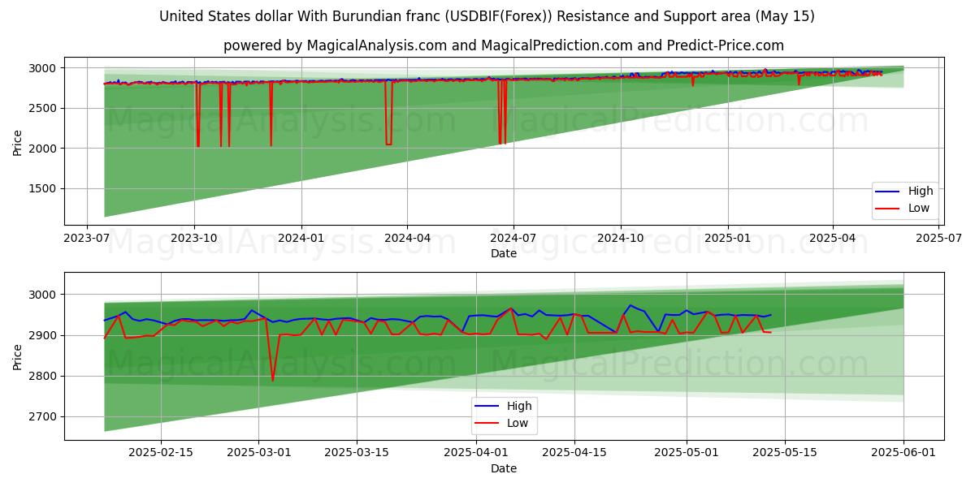This screenshot has width=975, height=487.
Task: Click the '2025-07' tick label
Action: [938, 238]
